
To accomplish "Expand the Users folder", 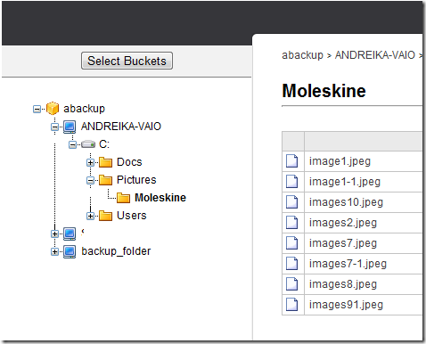I will click(x=90, y=216).
